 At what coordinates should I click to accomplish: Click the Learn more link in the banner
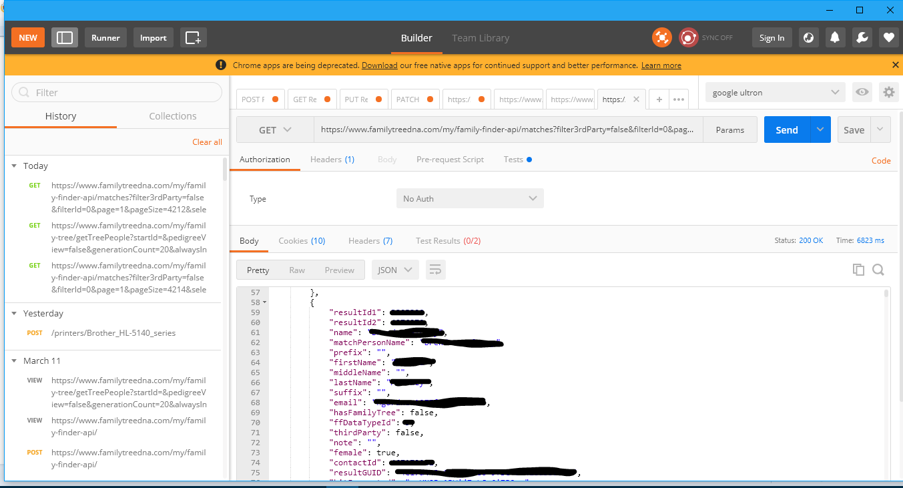click(x=661, y=65)
